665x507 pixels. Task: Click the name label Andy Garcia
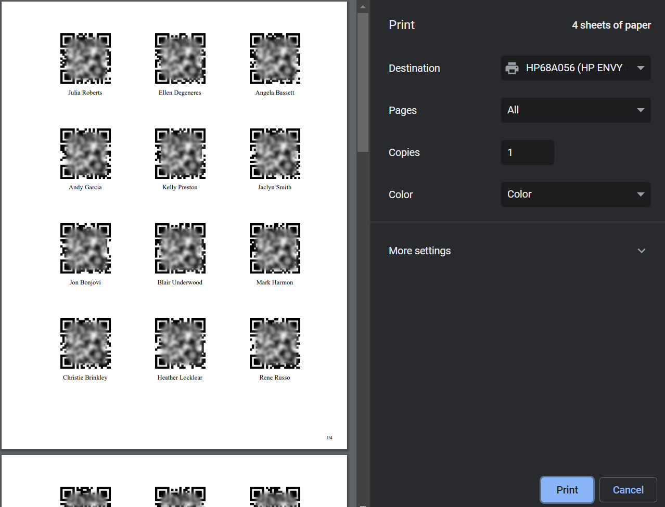[85, 187]
